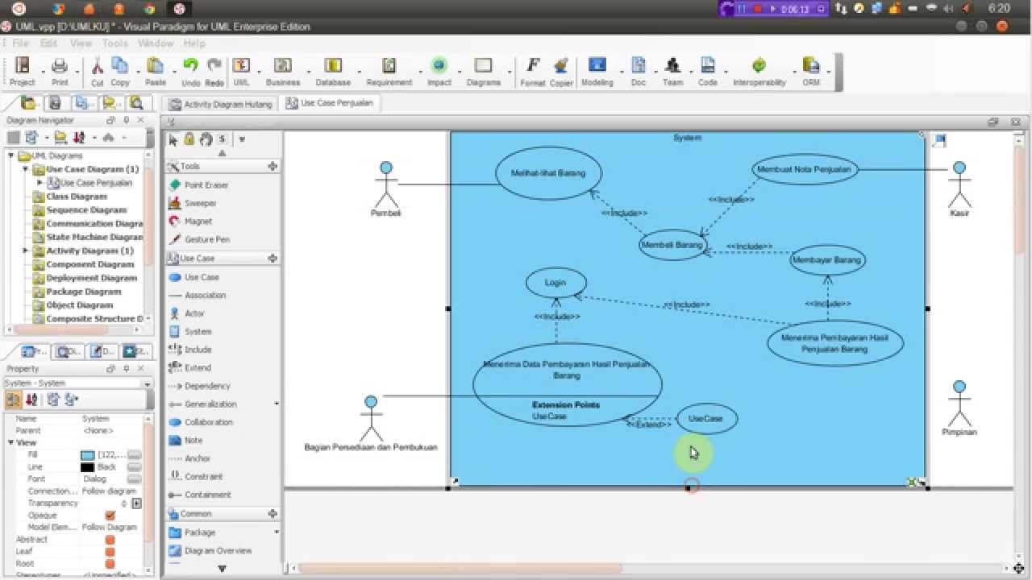Screen dimensions: 1032x580
Task: Toggle the Leaf property checkbox
Action: point(110,551)
